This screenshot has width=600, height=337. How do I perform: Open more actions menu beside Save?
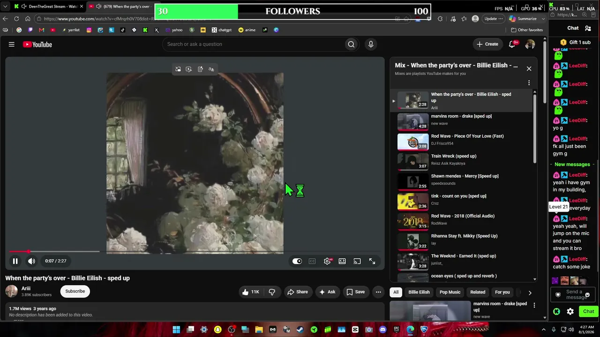pyautogui.click(x=378, y=292)
